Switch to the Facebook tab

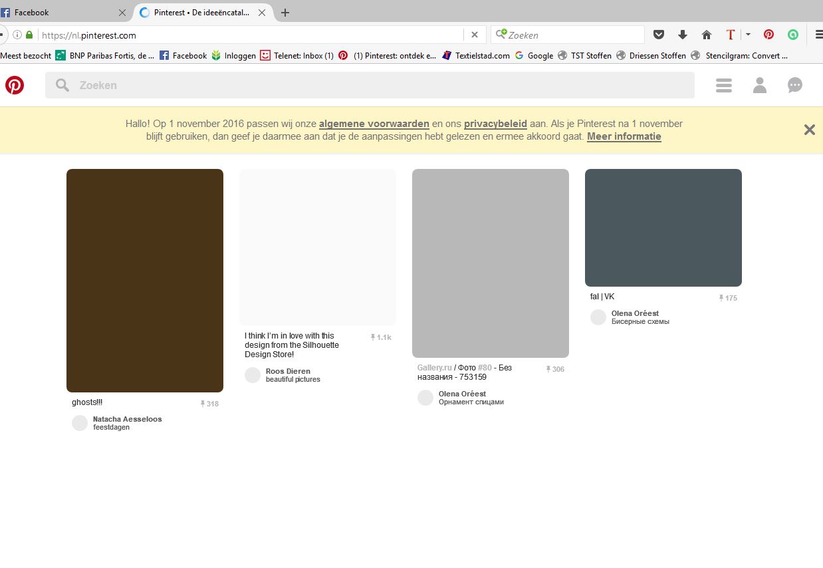(x=64, y=13)
